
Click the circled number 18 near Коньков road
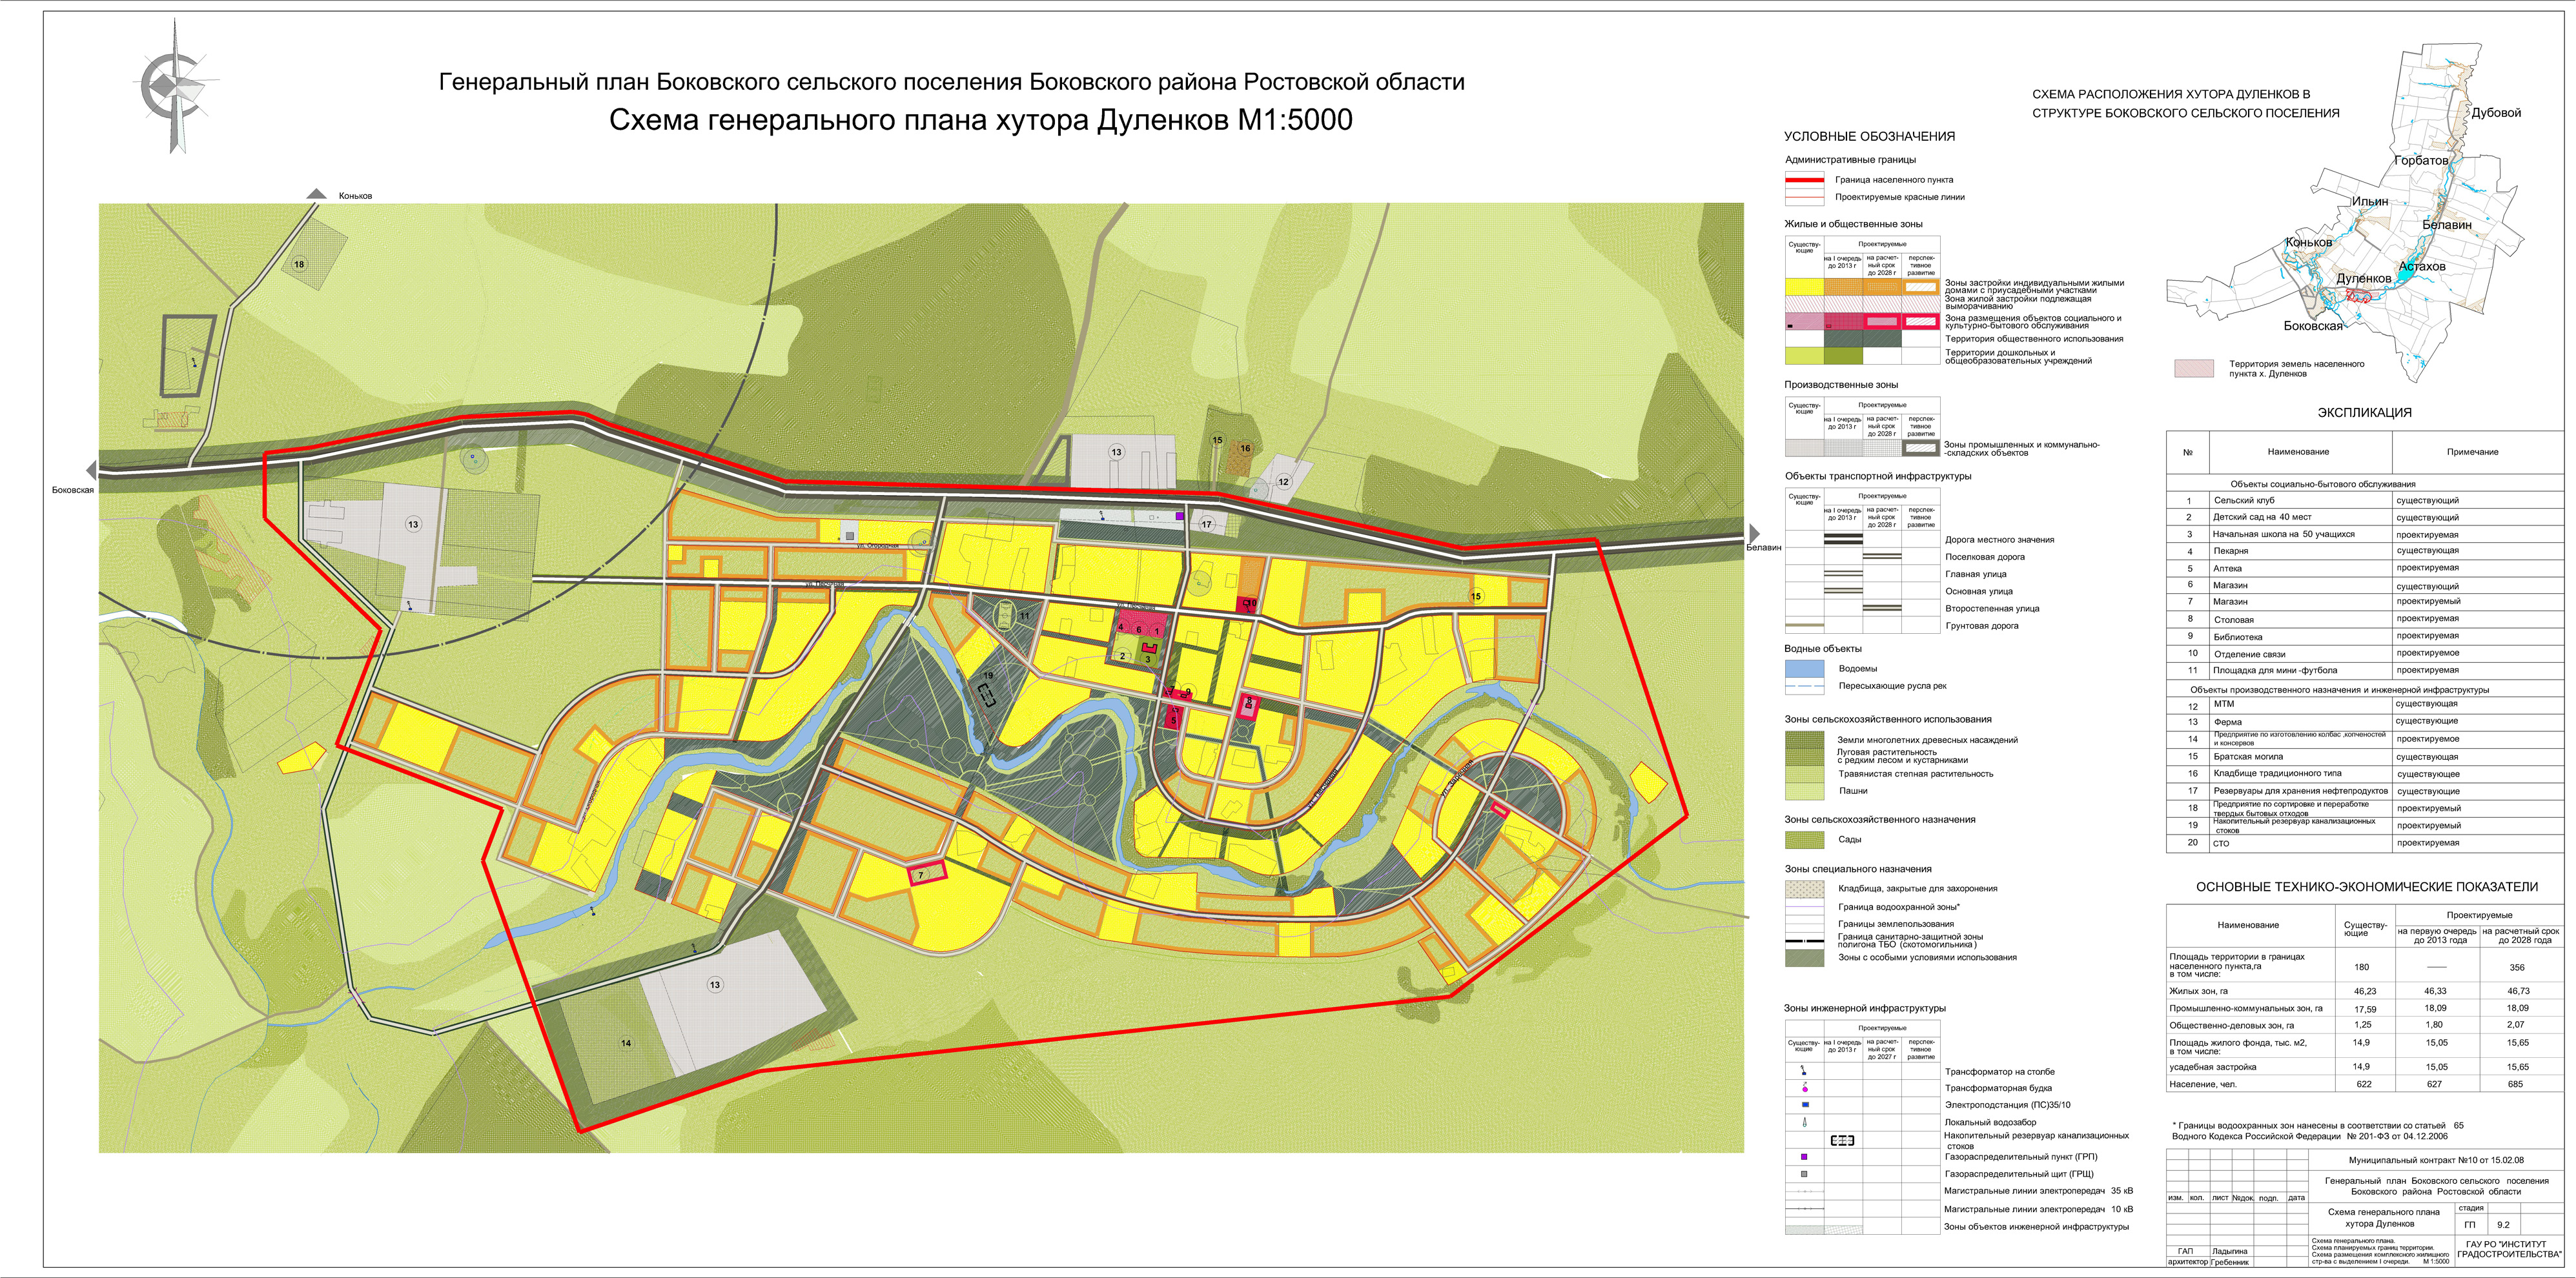point(299,264)
